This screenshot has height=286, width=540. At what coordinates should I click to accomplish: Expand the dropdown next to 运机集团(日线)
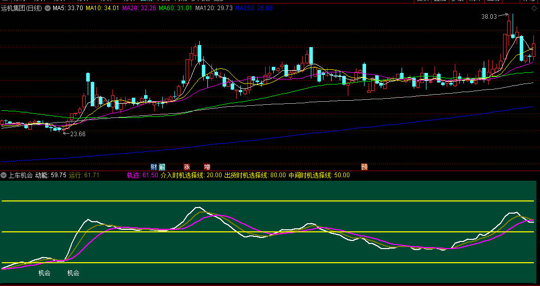pyautogui.click(x=48, y=9)
